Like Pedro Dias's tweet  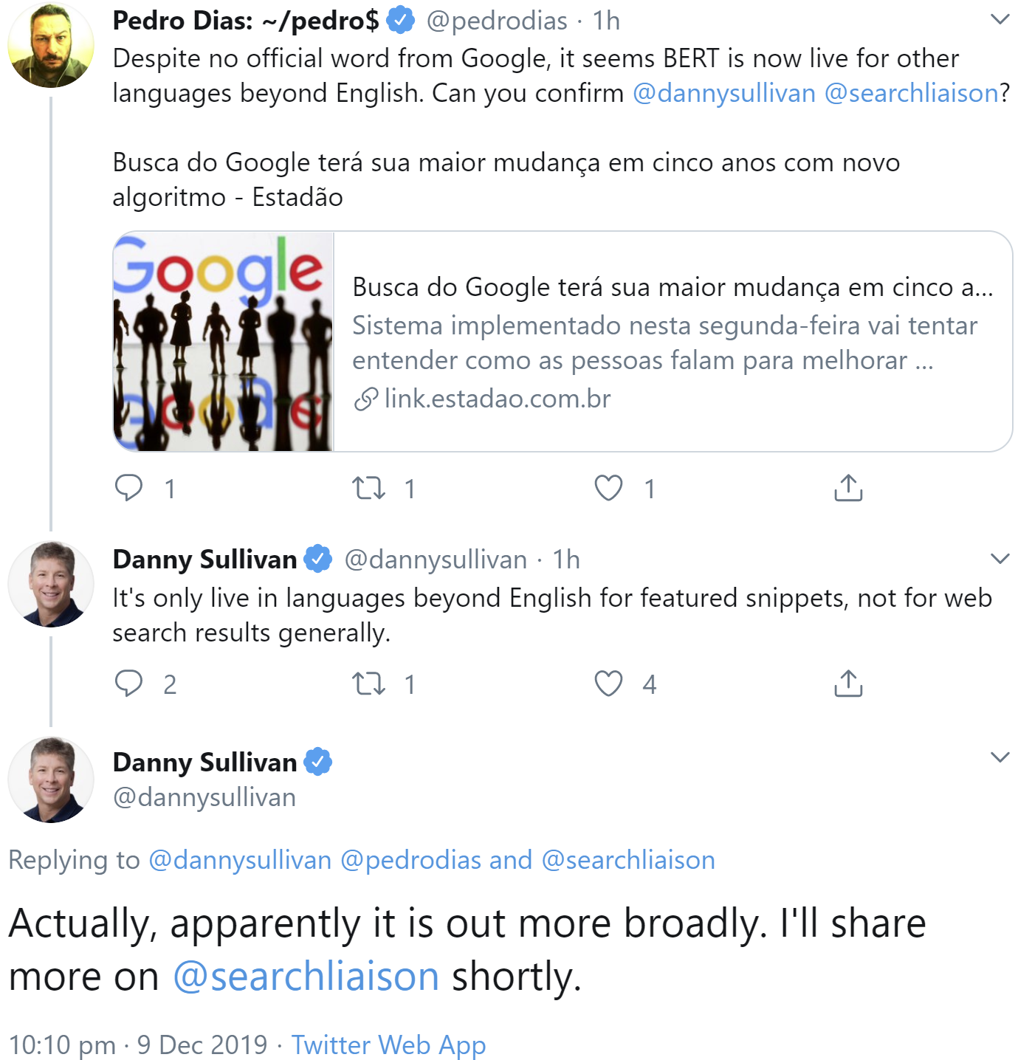[x=609, y=487]
